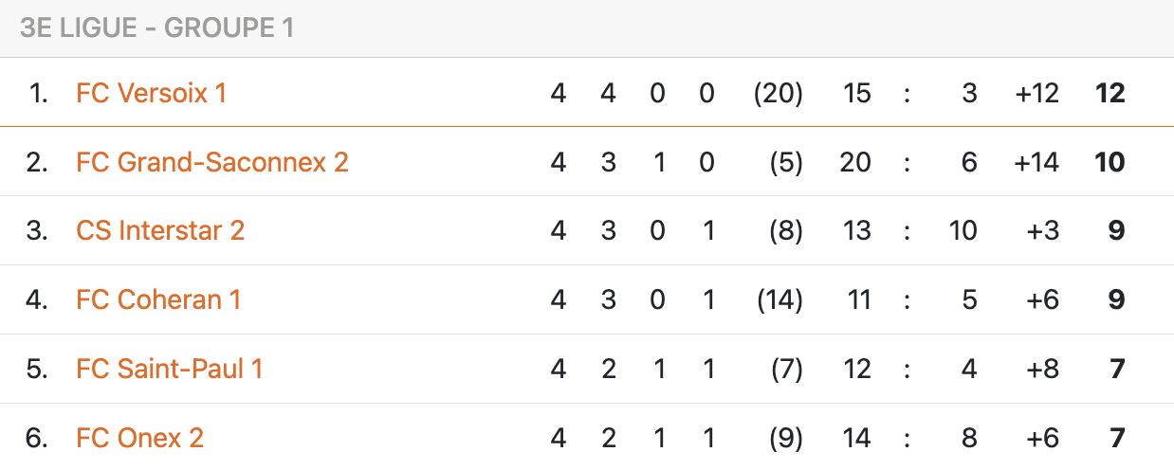Click the +8 goal difference for FC Saint-Paul

coord(1041,369)
